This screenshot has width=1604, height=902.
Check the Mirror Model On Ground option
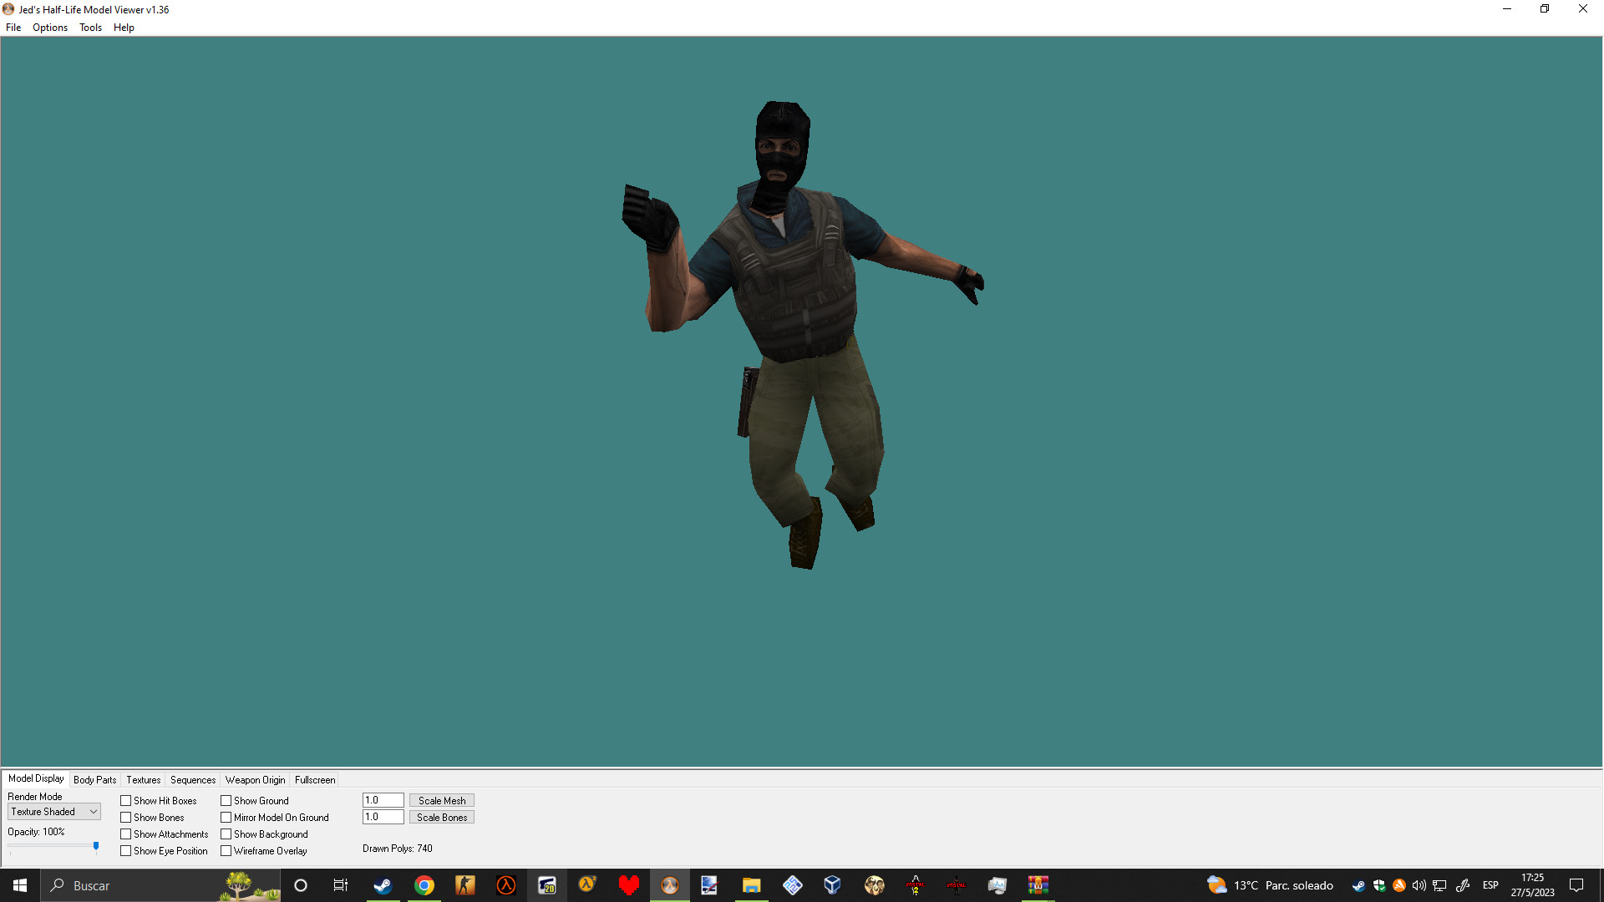[226, 817]
